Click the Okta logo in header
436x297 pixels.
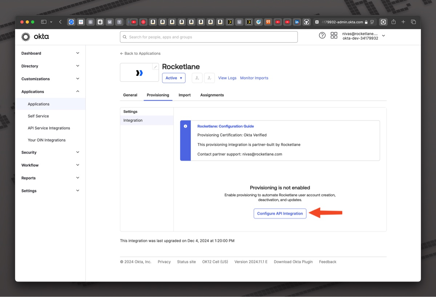[x=35, y=37]
